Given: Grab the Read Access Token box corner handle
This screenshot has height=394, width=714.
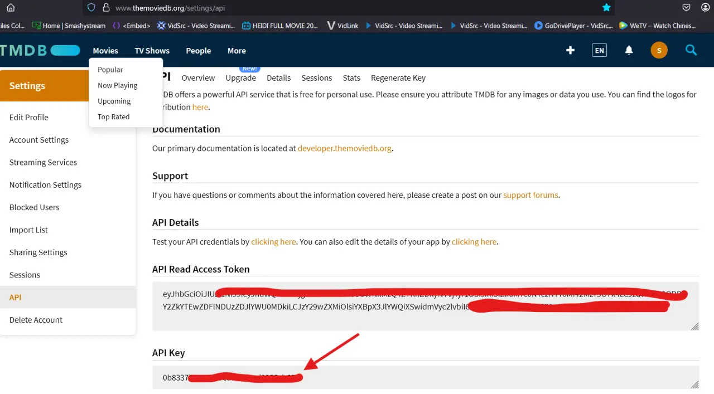Looking at the screenshot, I should (694, 327).
